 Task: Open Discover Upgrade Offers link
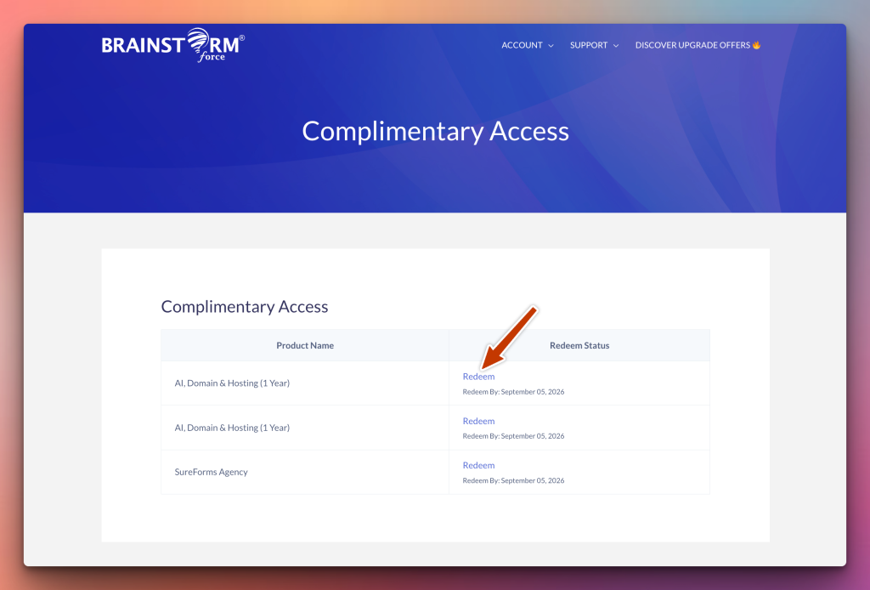point(698,45)
